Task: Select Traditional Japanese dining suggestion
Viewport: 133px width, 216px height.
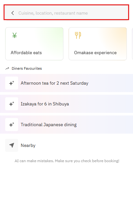Action: point(49,125)
